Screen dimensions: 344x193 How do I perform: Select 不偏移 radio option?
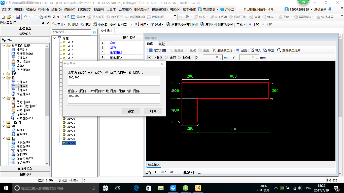click(x=150, y=57)
